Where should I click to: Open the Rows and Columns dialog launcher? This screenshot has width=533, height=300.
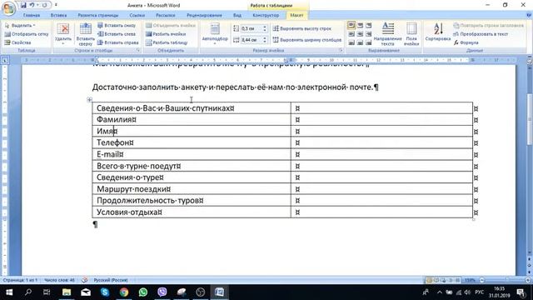(x=138, y=50)
